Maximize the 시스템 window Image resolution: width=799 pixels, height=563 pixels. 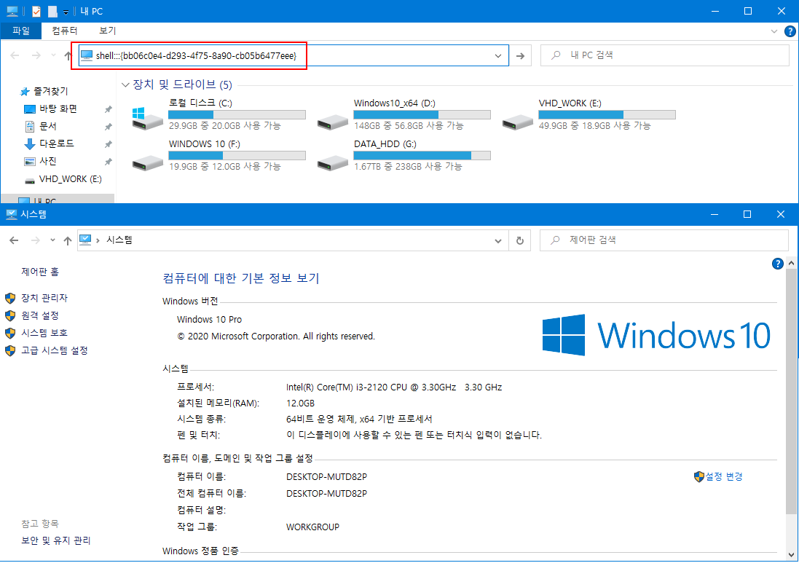(747, 215)
